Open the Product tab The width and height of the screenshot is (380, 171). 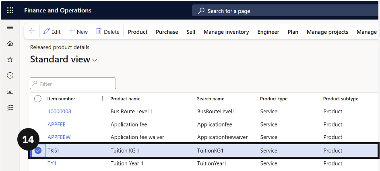(138, 32)
